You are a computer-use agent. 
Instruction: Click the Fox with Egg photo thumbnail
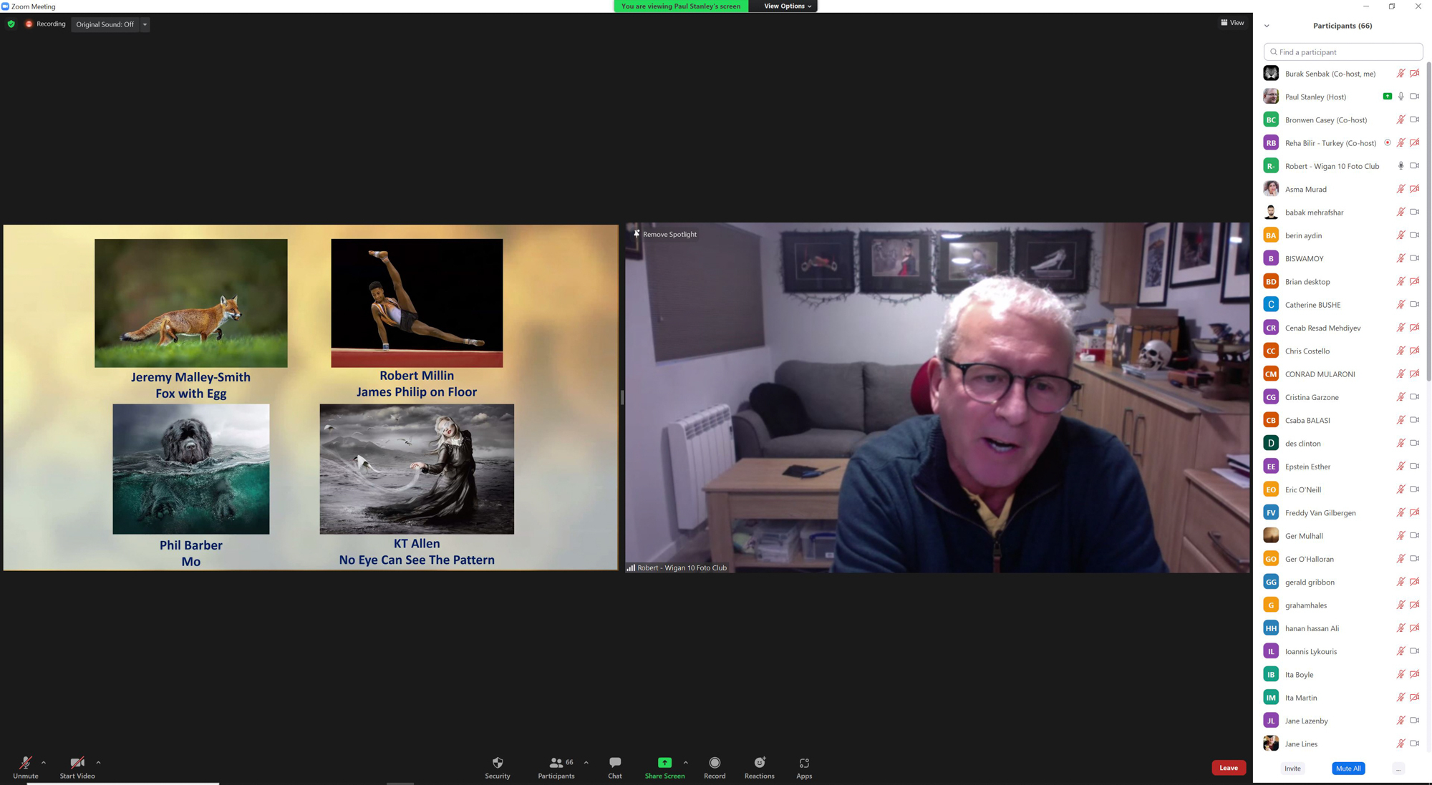click(190, 303)
